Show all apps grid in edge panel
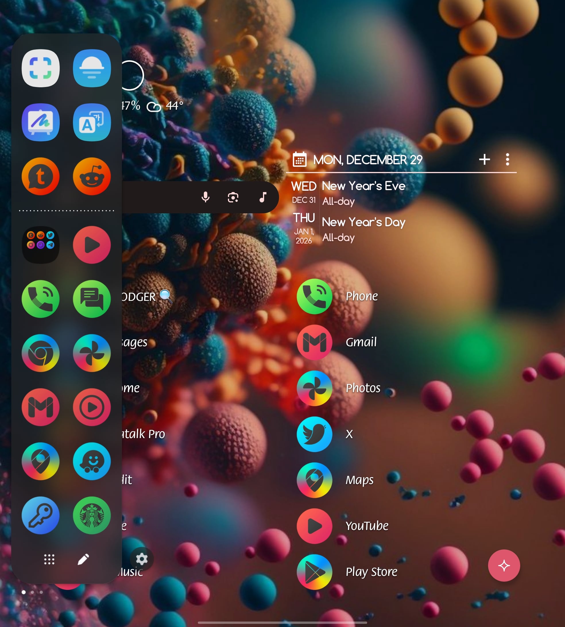Viewport: 565px width, 627px height. click(x=49, y=559)
